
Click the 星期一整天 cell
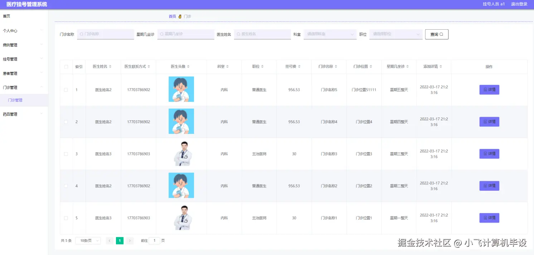point(399,218)
